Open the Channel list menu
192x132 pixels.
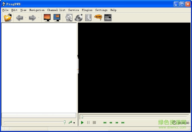click(x=56, y=10)
